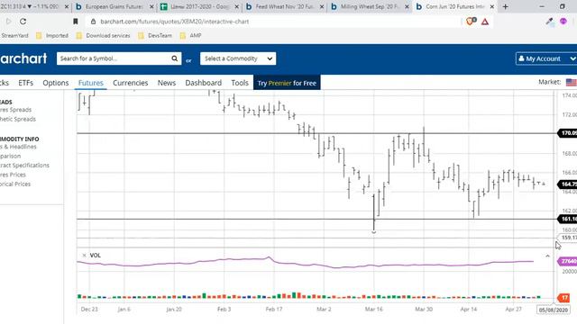Close the Milling Wheat Sep '20 tab
Screen dimensions: 577x324
click(x=407, y=6)
